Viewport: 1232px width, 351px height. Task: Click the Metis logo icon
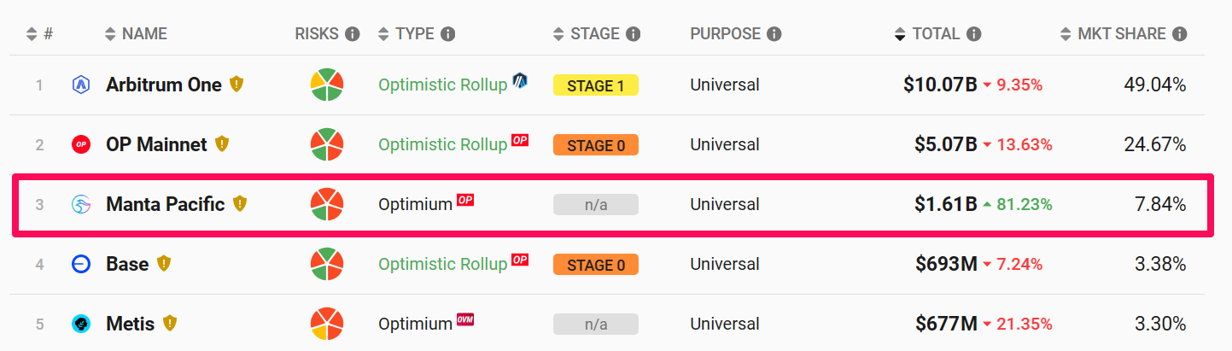pos(81,325)
